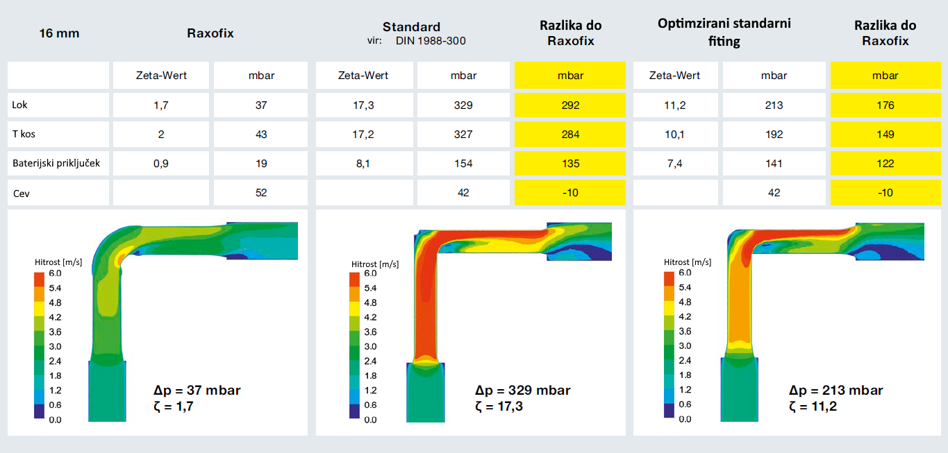Select the T kos row cell "17,2"
This screenshot has width=948, height=453.
click(x=364, y=135)
